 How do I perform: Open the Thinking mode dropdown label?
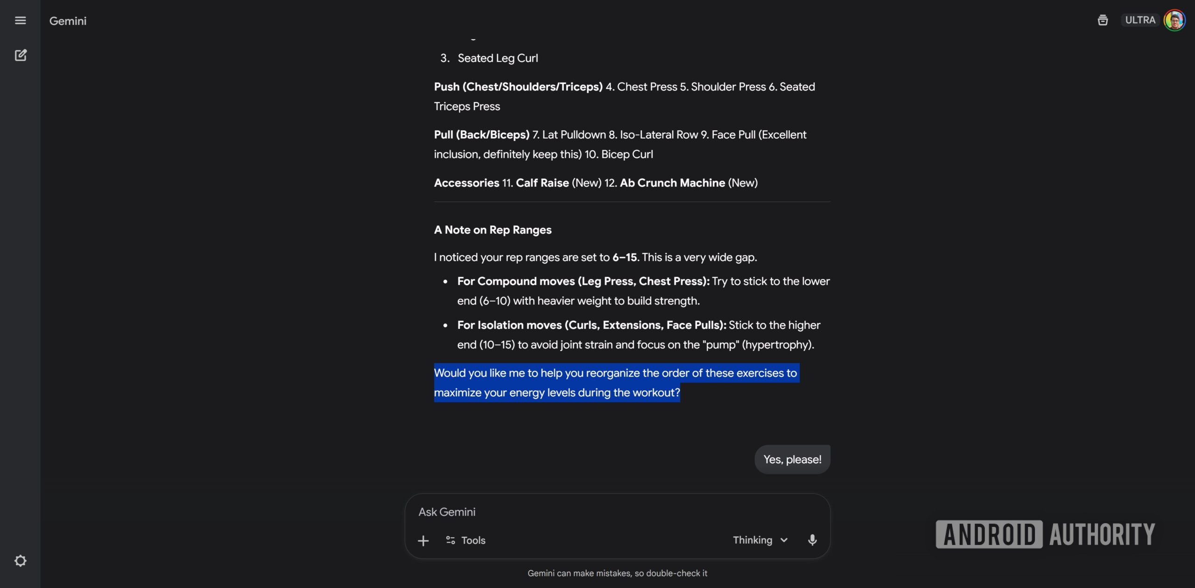pos(752,540)
